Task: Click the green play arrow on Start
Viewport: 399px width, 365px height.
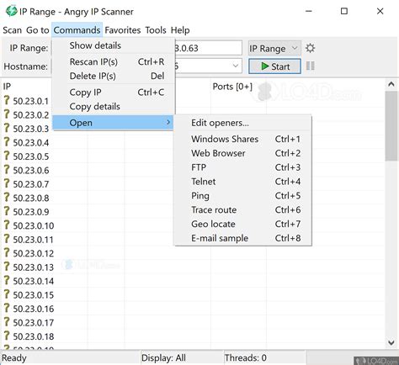Action: [265, 66]
